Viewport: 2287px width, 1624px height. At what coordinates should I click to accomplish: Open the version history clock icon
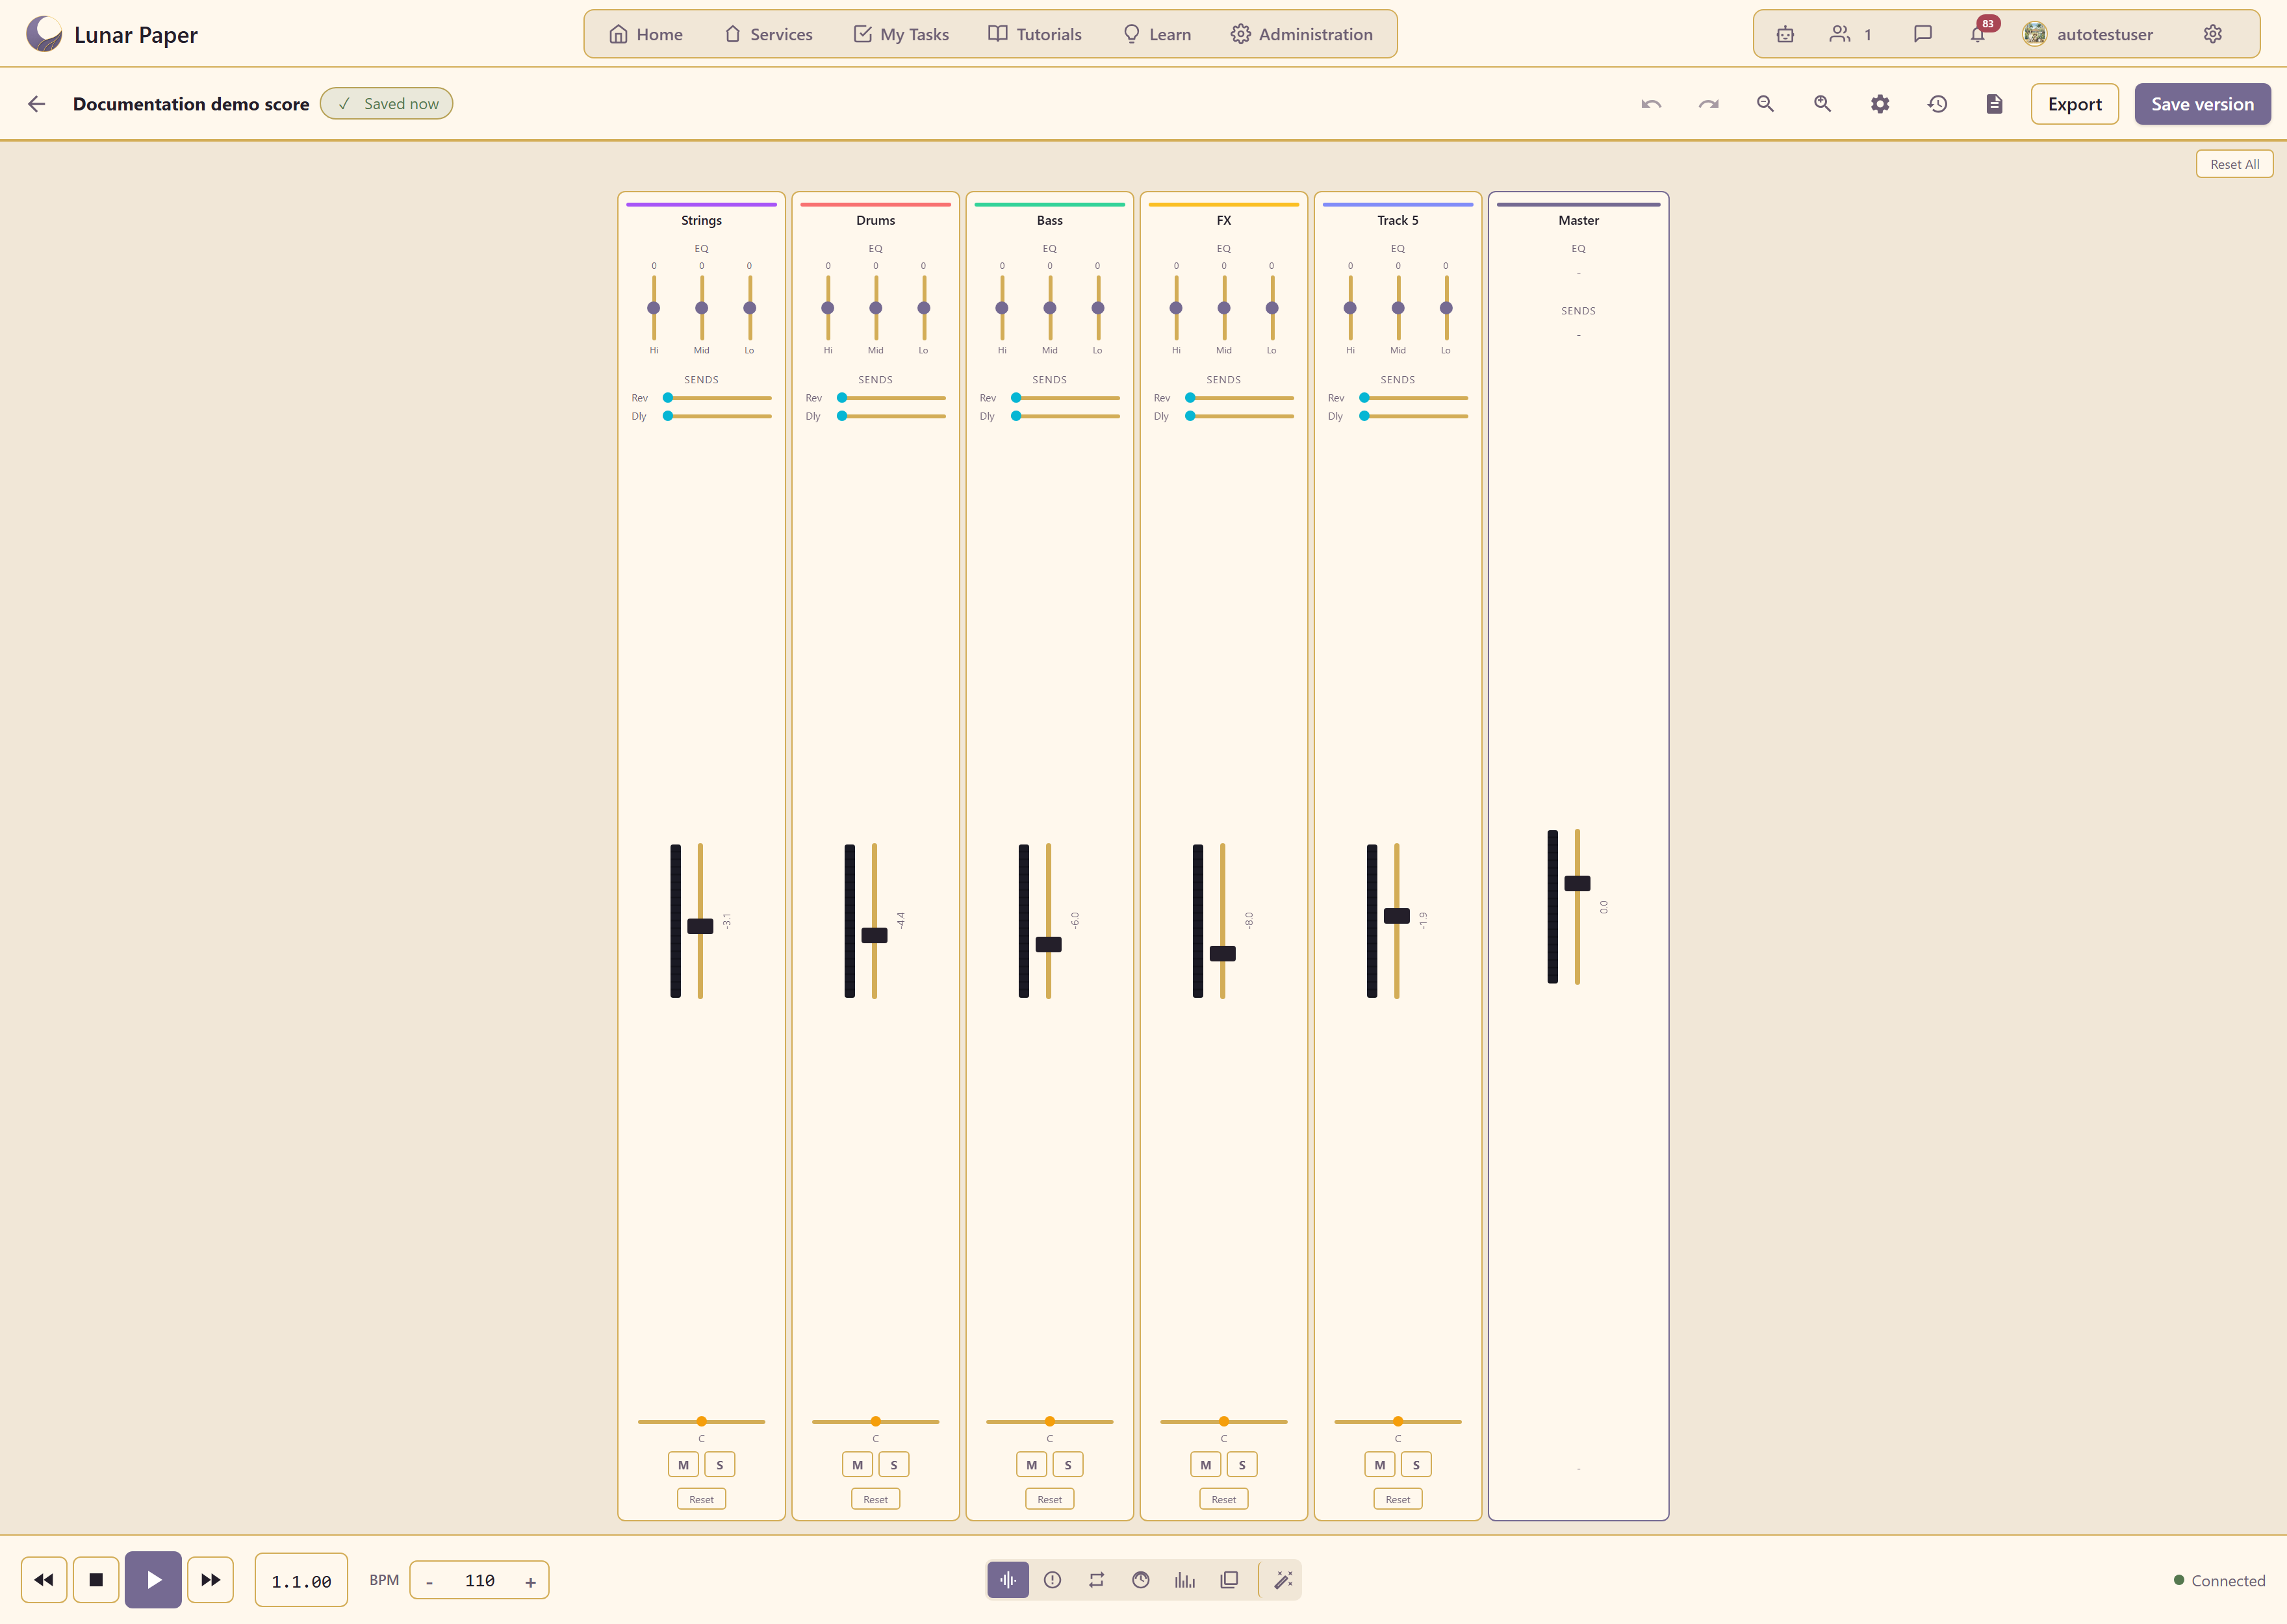point(1937,104)
